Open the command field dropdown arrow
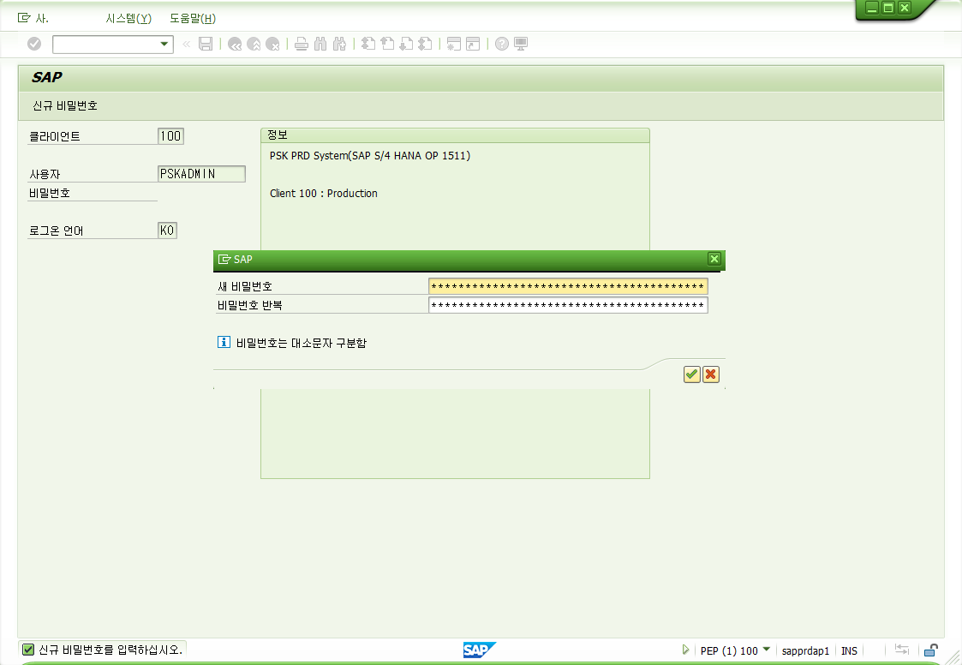The image size is (962, 665). (164, 44)
